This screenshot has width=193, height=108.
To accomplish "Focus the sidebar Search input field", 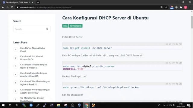I will click(x=32, y=29).
